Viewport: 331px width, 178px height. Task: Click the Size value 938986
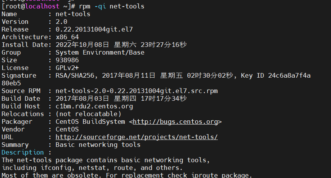click(67, 60)
